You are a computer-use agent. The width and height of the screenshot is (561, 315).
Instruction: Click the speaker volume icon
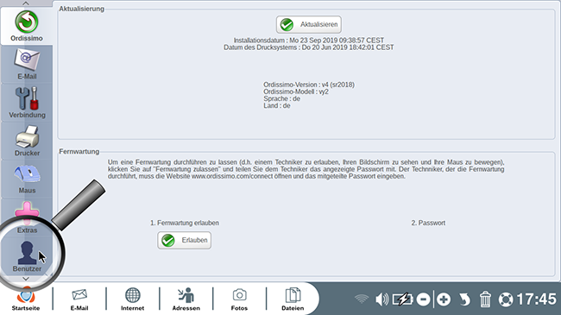pos(381,299)
